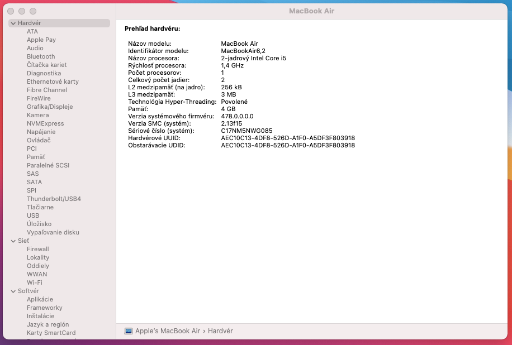Screen dimensions: 512x345
Task: Collapse the Sieť section chevron
Action: (x=12, y=241)
